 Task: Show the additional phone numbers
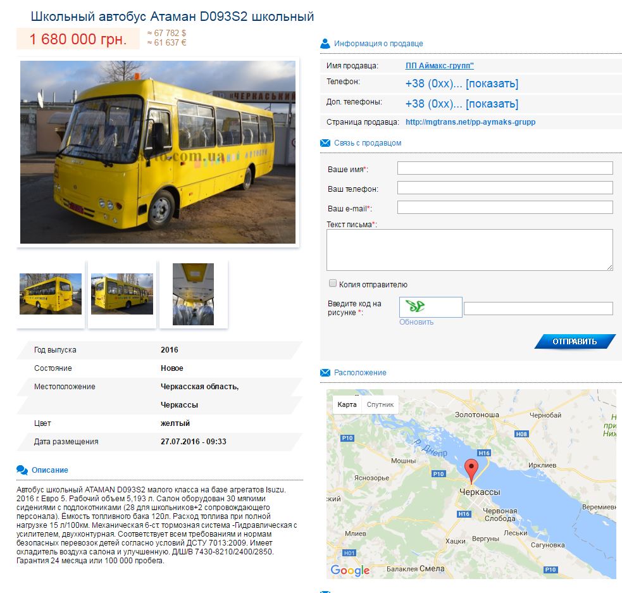click(x=492, y=104)
